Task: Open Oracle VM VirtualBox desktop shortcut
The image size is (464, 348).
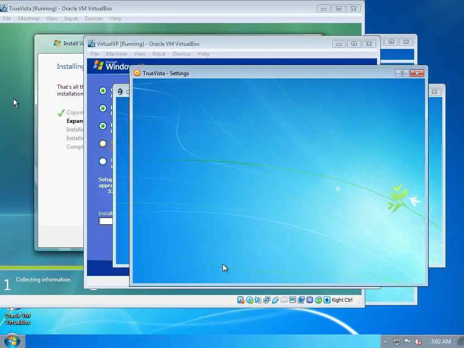Action: click(18, 317)
